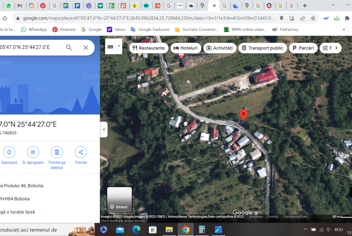Click the red location pin on the map
The width and height of the screenshot is (352, 236).
pos(243,115)
